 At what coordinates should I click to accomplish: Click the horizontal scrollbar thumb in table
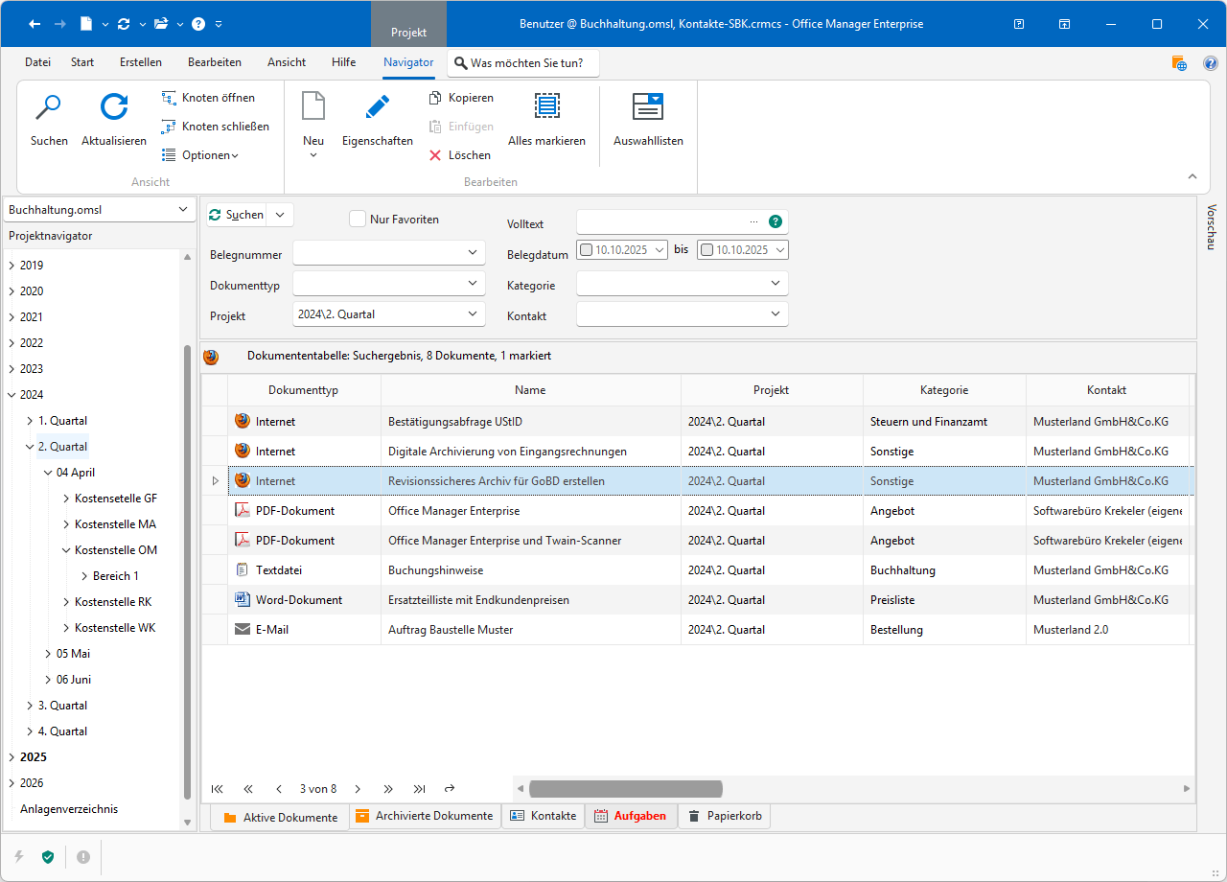click(x=625, y=789)
